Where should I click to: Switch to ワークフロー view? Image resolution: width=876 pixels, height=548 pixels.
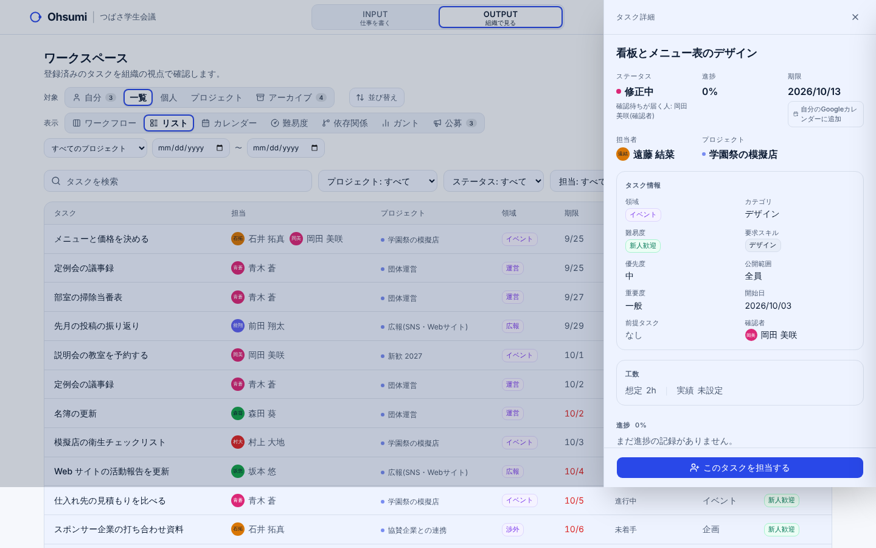coord(105,123)
